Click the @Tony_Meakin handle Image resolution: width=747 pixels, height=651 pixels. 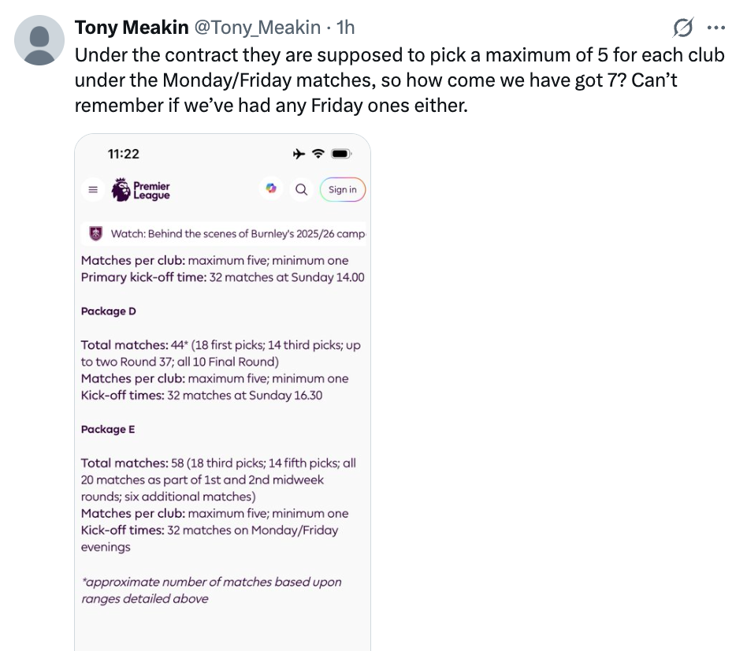[x=257, y=28]
